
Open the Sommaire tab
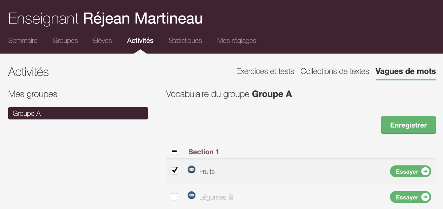point(23,41)
